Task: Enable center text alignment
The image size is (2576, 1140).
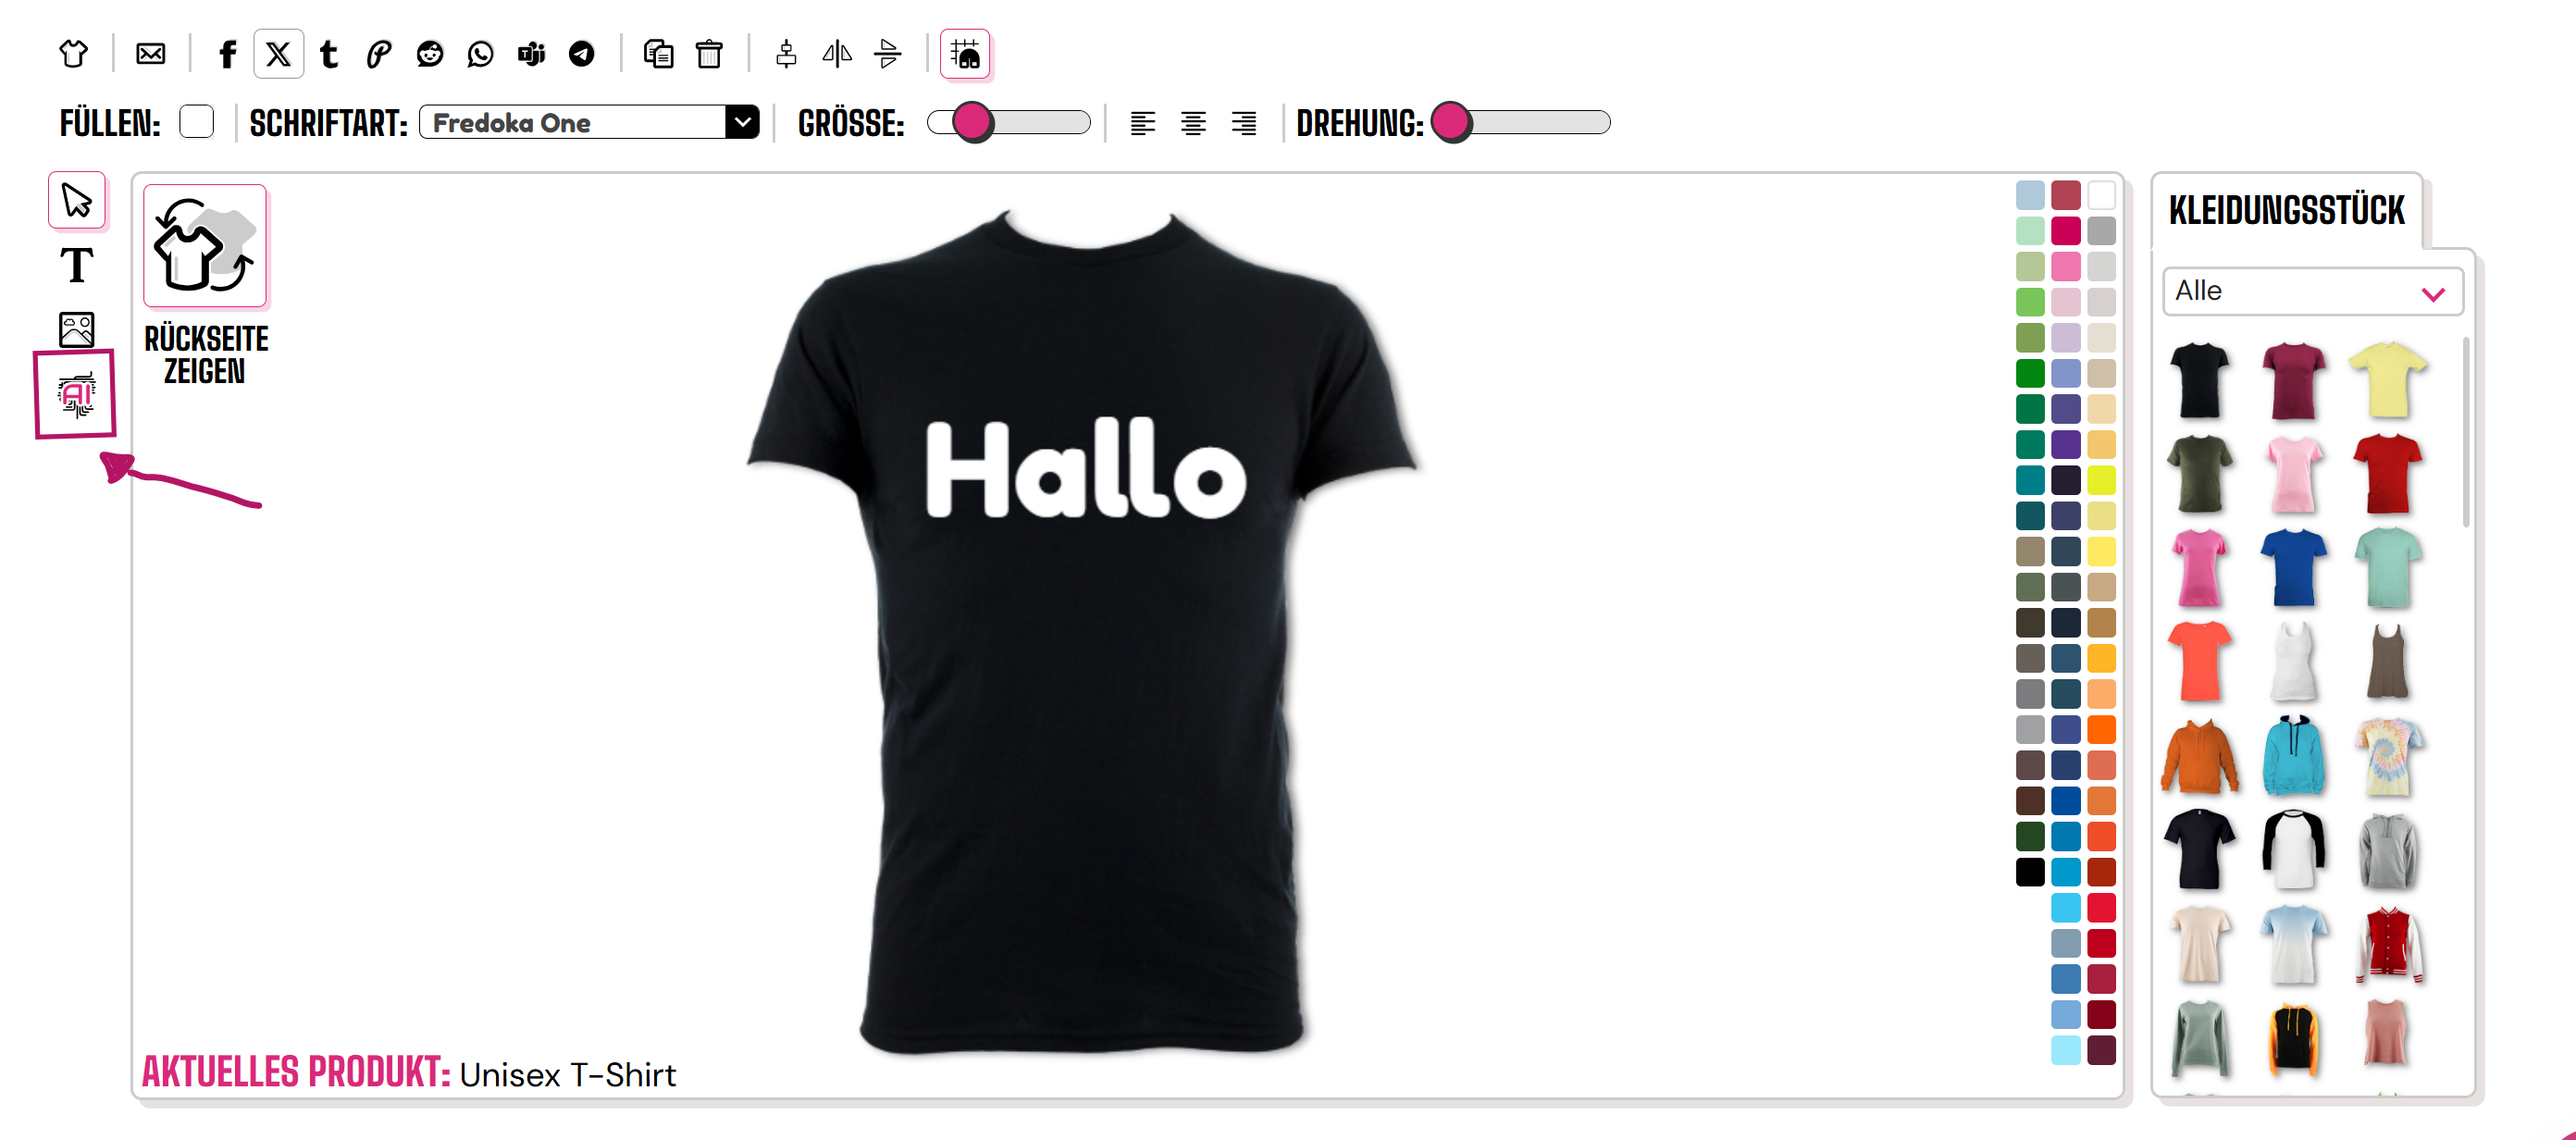Action: click(x=1193, y=123)
